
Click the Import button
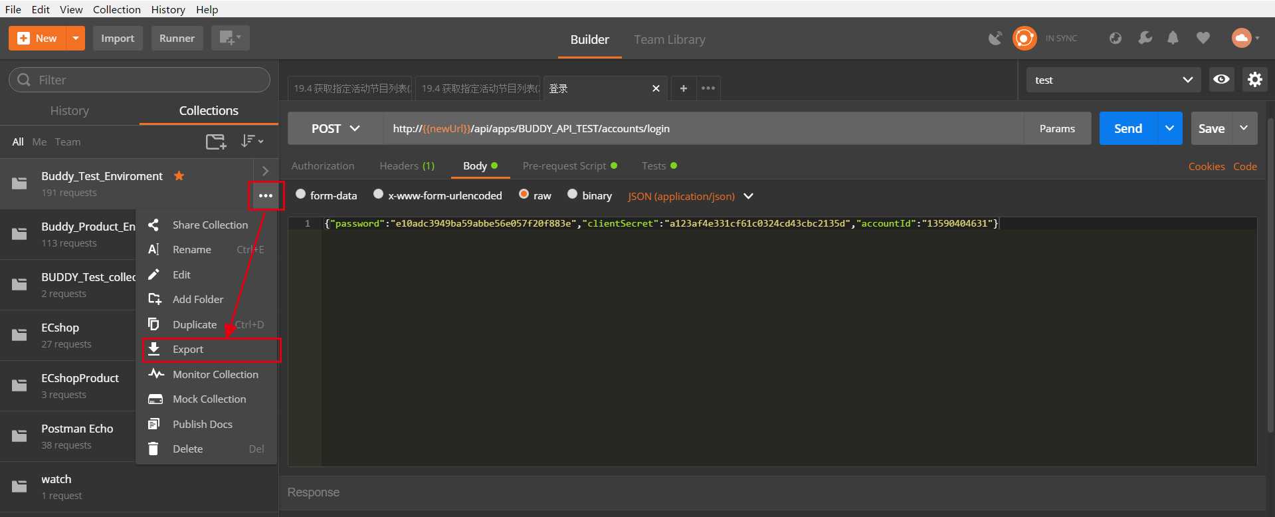coord(118,38)
